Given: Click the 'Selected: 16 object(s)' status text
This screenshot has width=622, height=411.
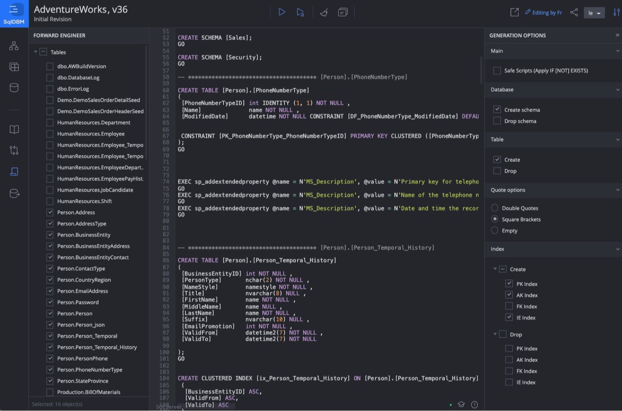Looking at the screenshot, I should click(x=57, y=404).
